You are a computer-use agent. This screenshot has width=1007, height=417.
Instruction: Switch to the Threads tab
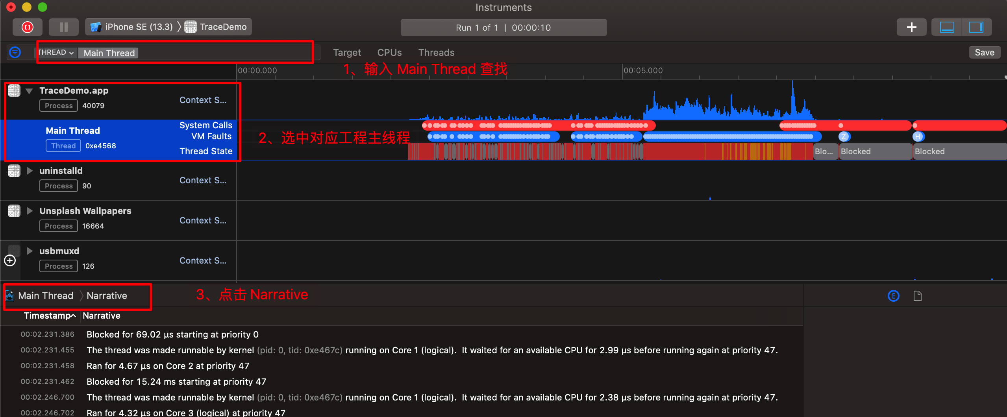pyautogui.click(x=436, y=52)
